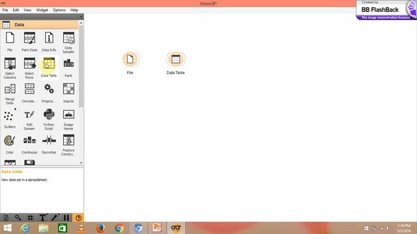Toggle the pause workflow button

66,218
